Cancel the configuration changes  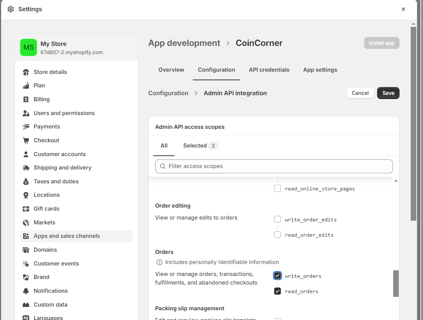(360, 93)
